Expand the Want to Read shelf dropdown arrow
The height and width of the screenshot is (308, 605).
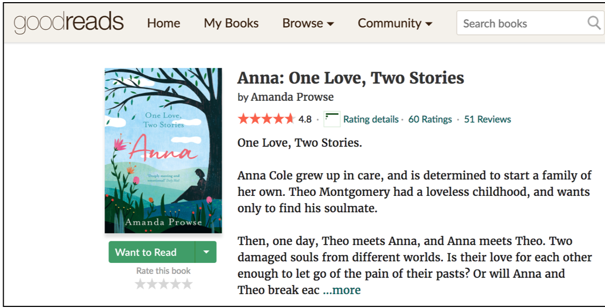point(206,252)
